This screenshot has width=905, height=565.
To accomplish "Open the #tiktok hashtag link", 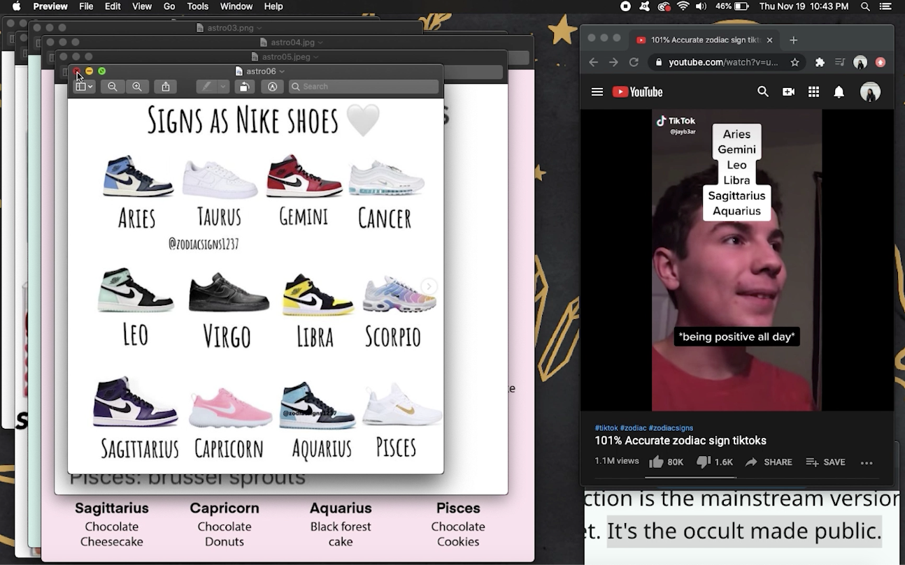I will coord(606,428).
